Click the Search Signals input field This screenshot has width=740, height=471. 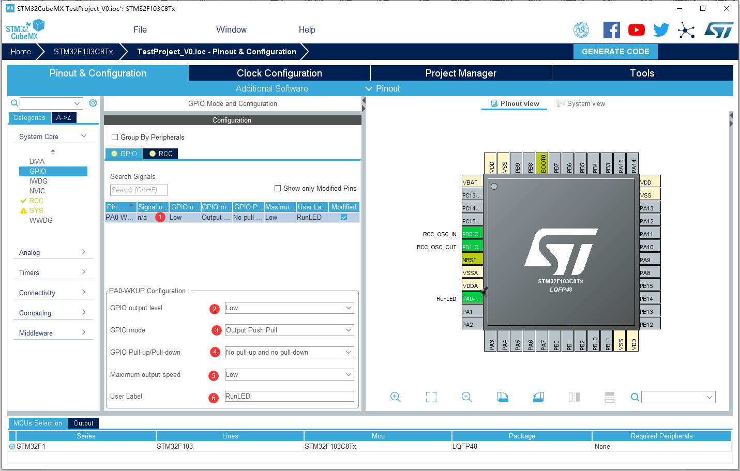[x=139, y=190]
